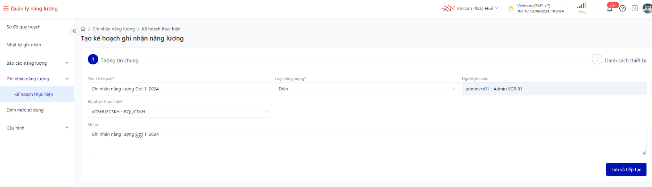Collapse the sidebar with the double-arrow icon

click(x=74, y=31)
